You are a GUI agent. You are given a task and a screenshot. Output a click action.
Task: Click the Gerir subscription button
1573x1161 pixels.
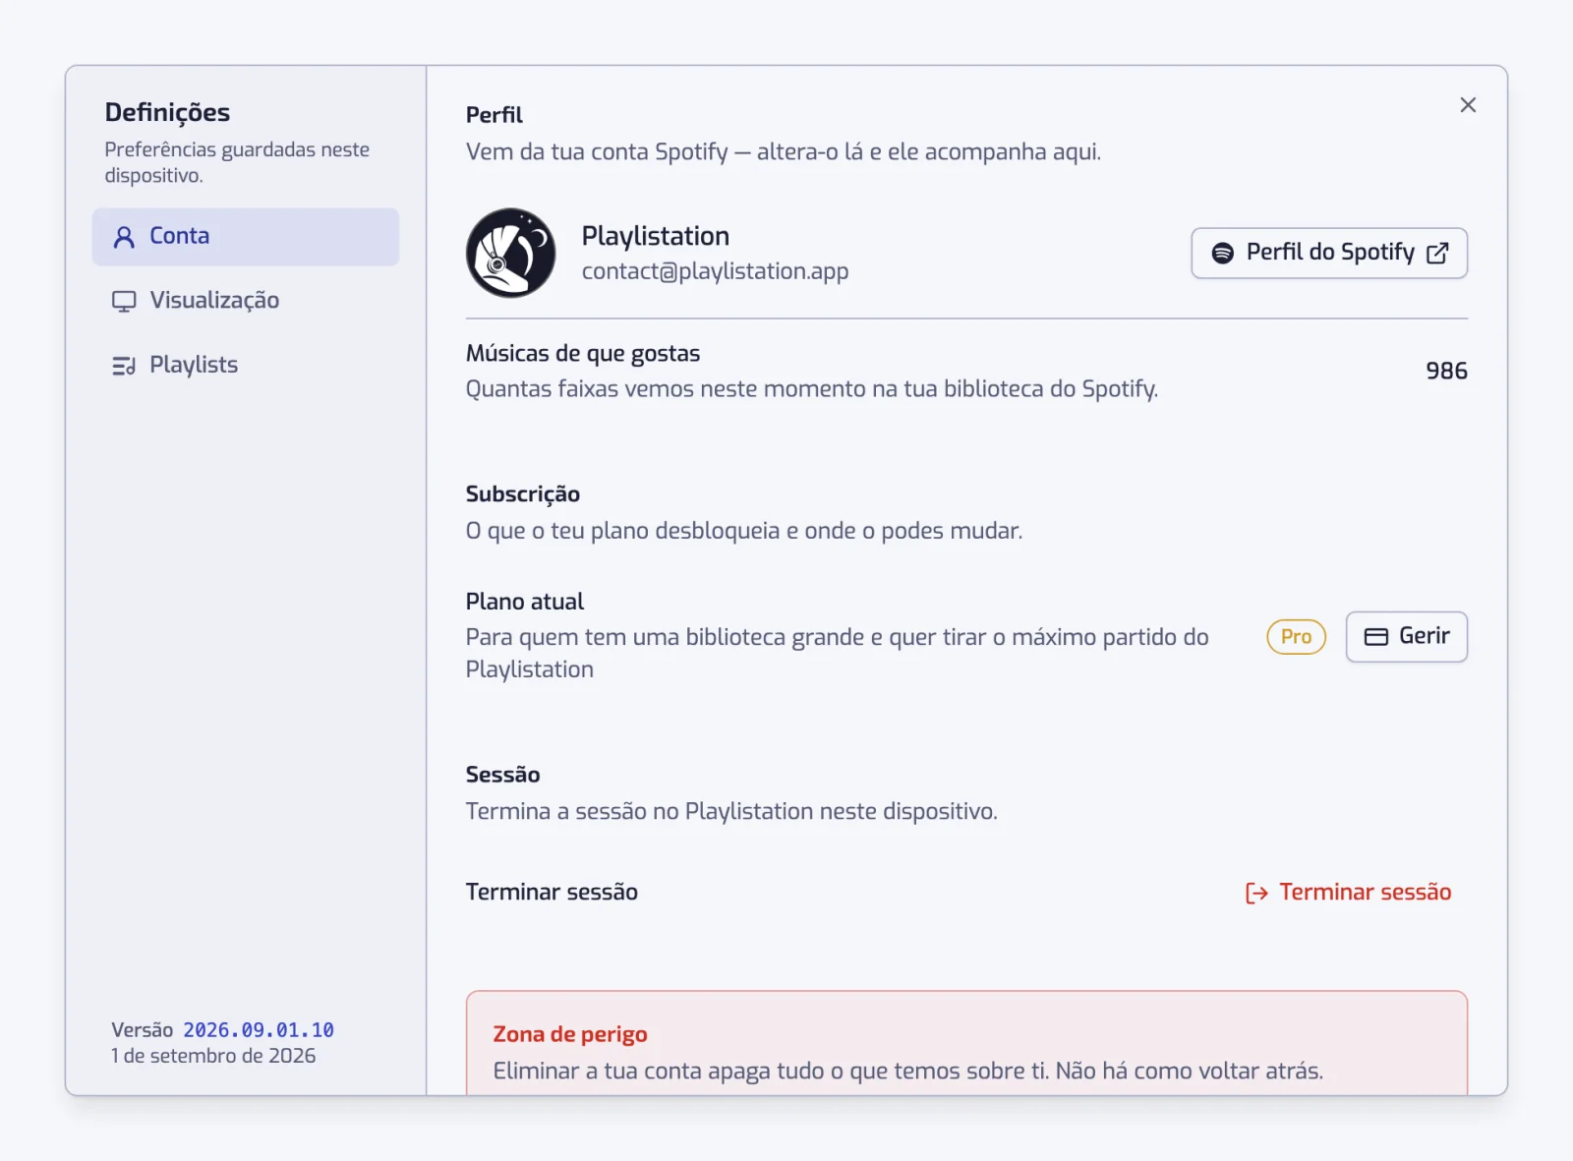pyautogui.click(x=1406, y=637)
